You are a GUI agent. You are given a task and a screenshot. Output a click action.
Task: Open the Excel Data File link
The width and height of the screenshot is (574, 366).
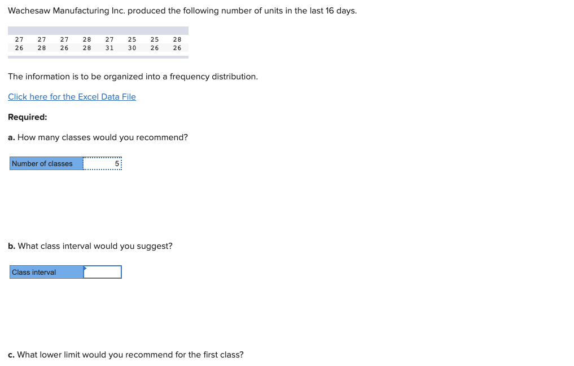point(72,96)
